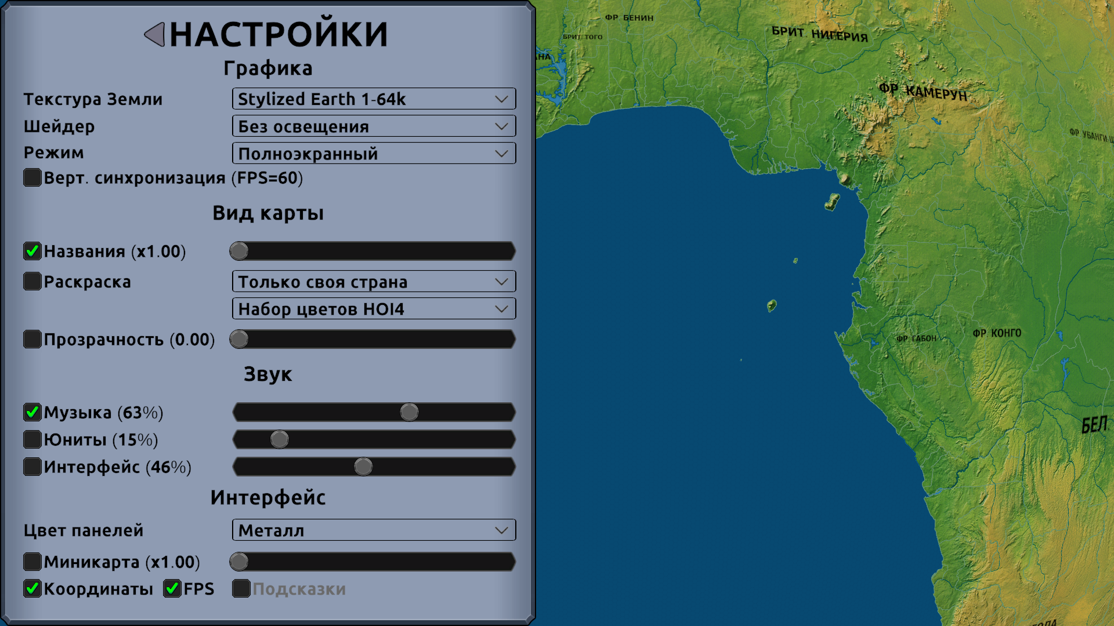Disable the FPS display checkbox
This screenshot has width=1114, height=626.
pos(172,588)
